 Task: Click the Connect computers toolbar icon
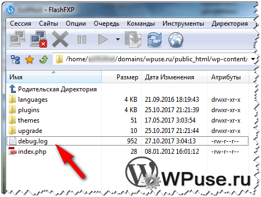pos(18,39)
